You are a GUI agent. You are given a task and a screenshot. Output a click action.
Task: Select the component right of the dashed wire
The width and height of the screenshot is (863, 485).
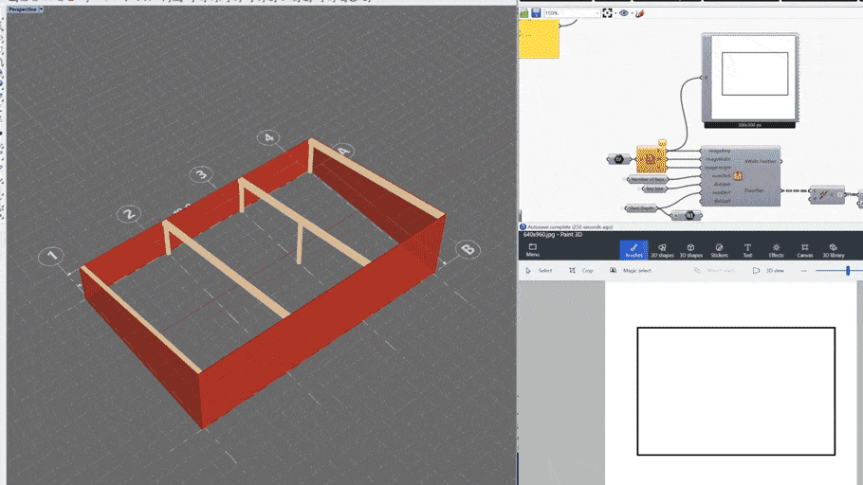pos(827,194)
